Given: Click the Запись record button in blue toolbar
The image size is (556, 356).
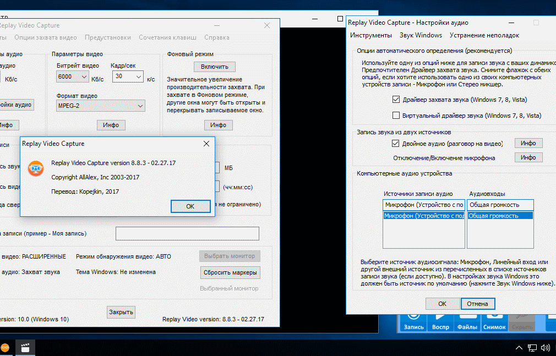Looking at the screenshot, I should tap(413, 322).
